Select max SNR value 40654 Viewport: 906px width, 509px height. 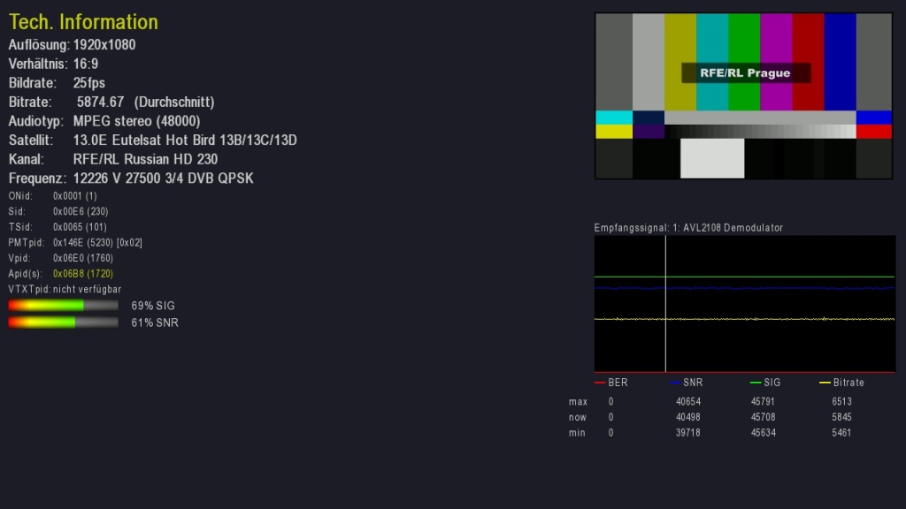[688, 402]
